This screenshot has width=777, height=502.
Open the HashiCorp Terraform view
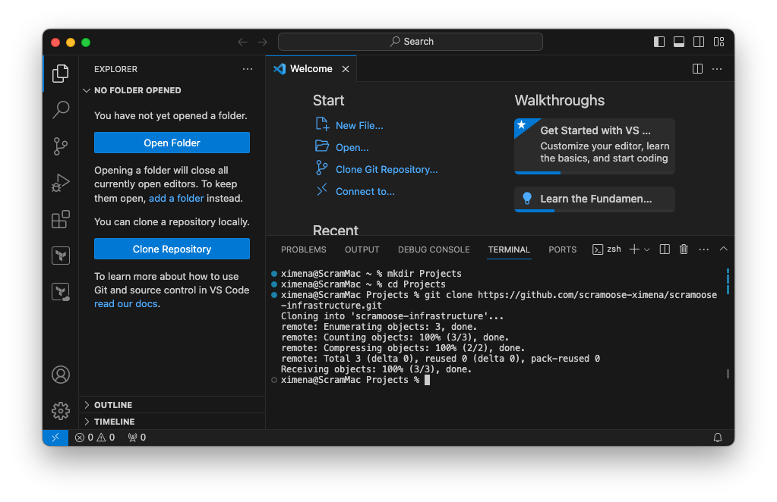coord(61,256)
